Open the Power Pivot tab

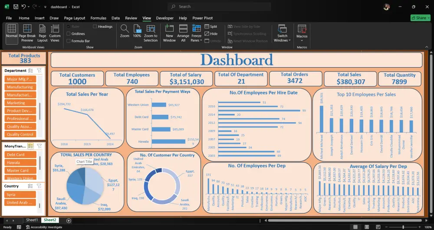[203, 18]
